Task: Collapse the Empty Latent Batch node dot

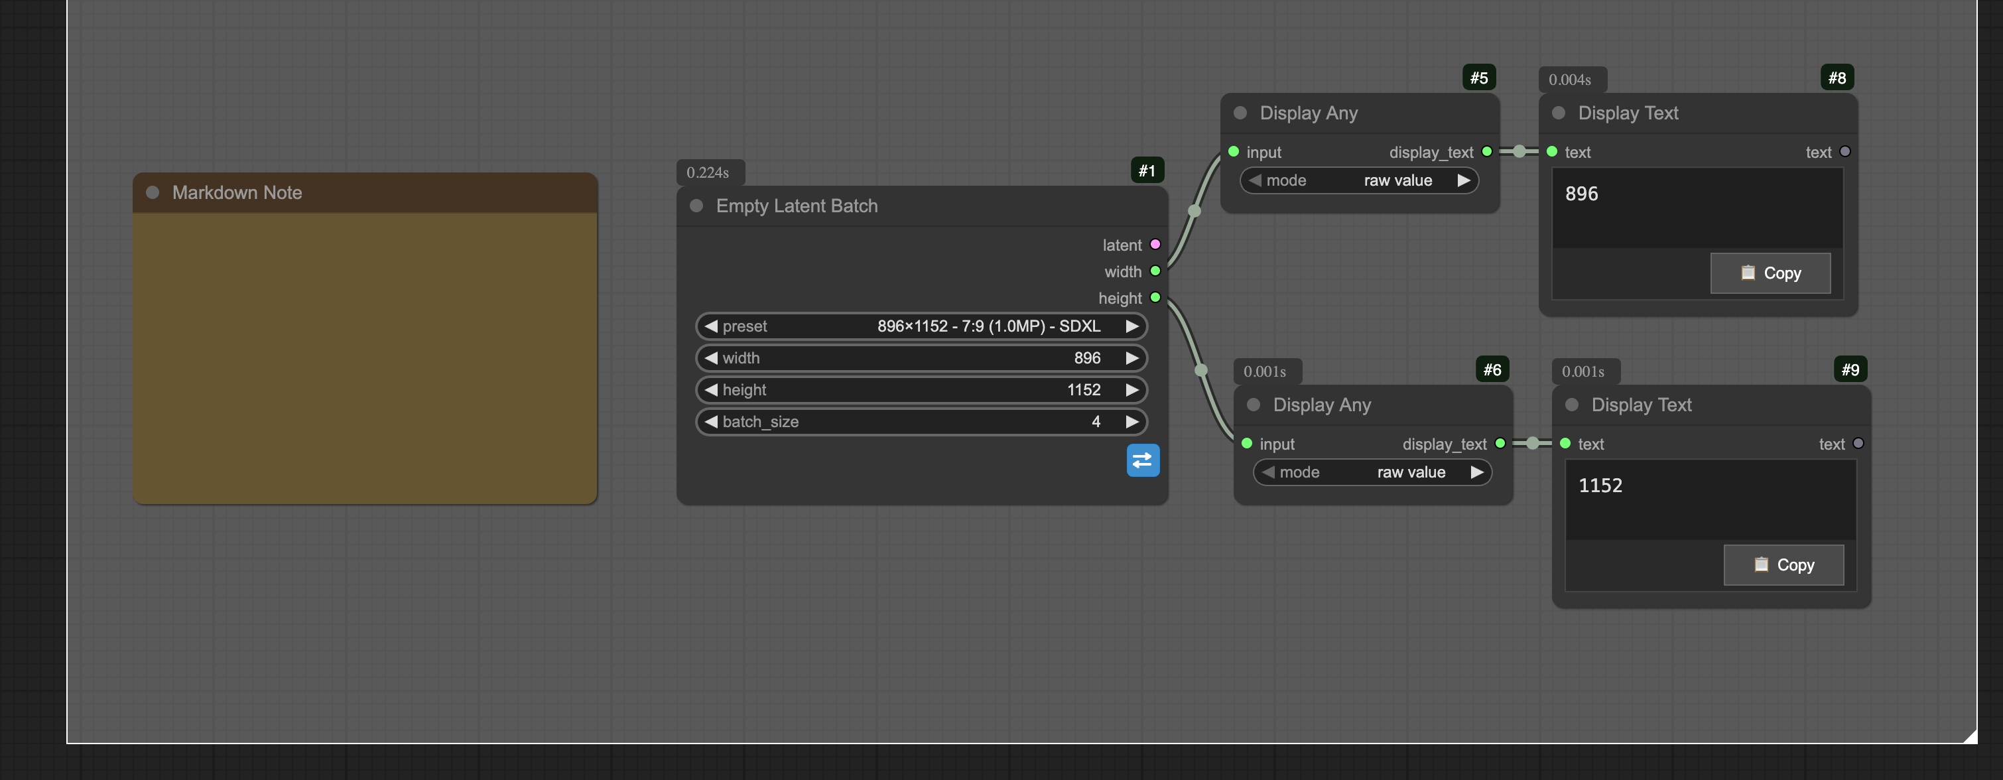Action: coord(696,206)
